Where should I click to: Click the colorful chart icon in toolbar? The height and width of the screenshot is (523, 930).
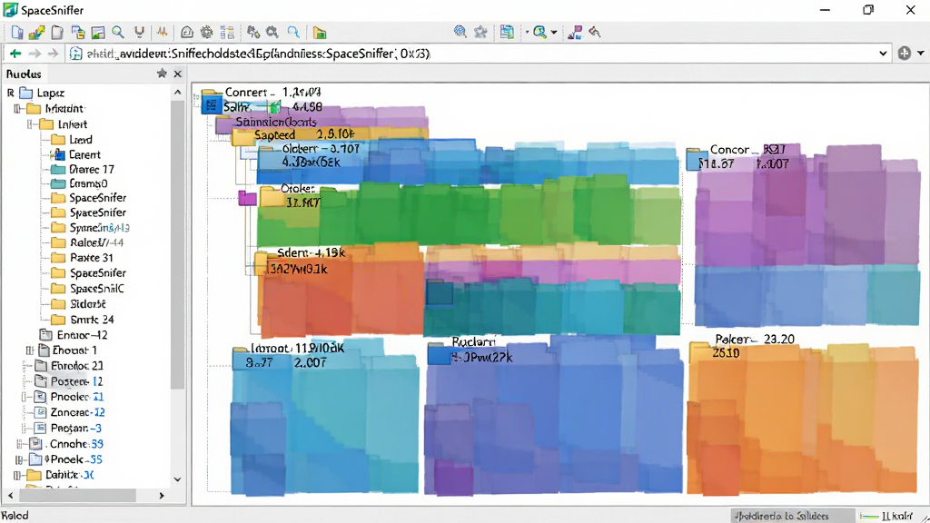[36, 33]
